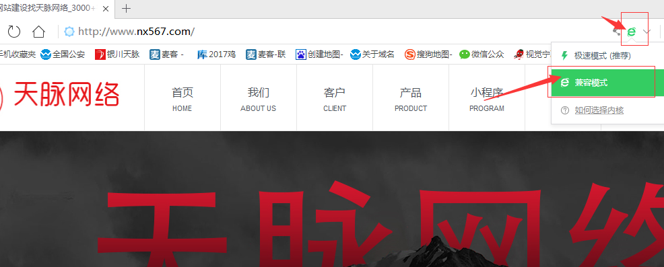Image resolution: width=664 pixels, height=267 pixels.
Task: Click the browser refresh icon
Action: click(14, 32)
